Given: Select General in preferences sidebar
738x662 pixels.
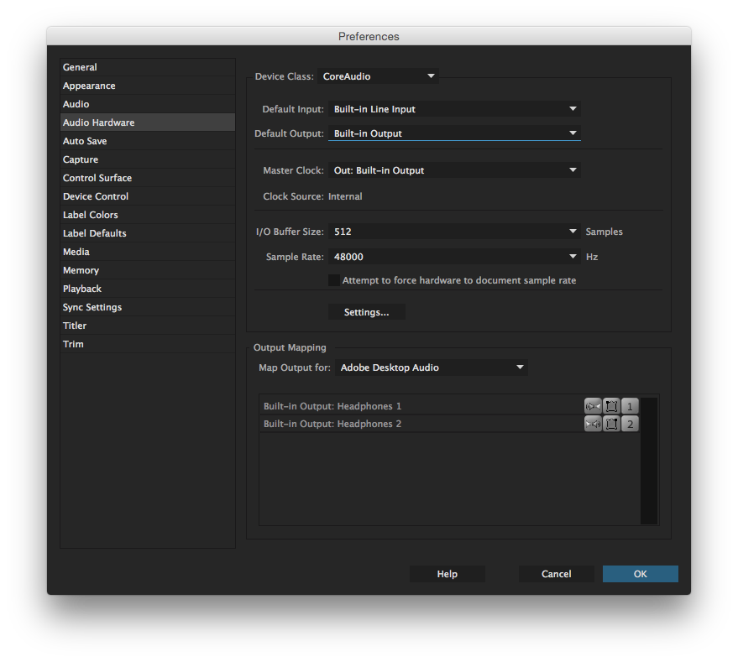Looking at the screenshot, I should pos(148,67).
